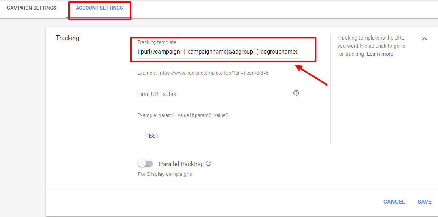Click the Tracking template input field
This screenshot has height=217, width=438.
[x=218, y=52]
